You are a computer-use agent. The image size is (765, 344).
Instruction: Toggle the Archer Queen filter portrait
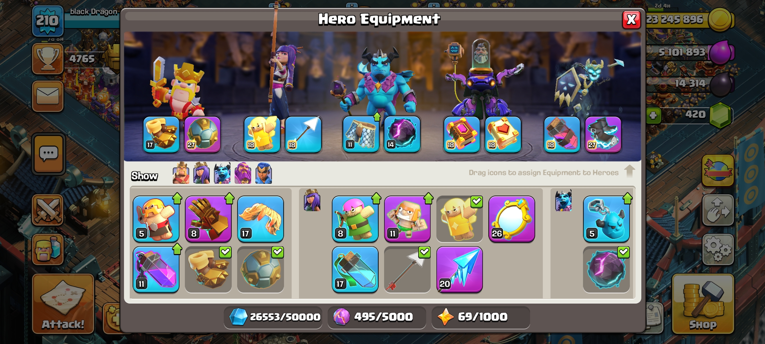point(201,173)
